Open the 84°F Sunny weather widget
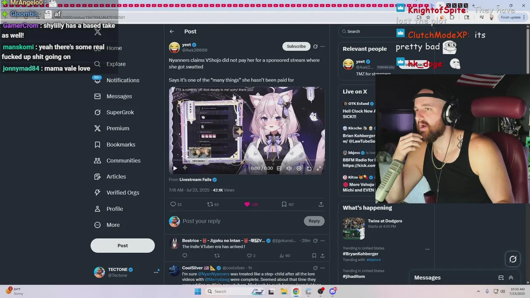530x298 pixels. pos(14,291)
